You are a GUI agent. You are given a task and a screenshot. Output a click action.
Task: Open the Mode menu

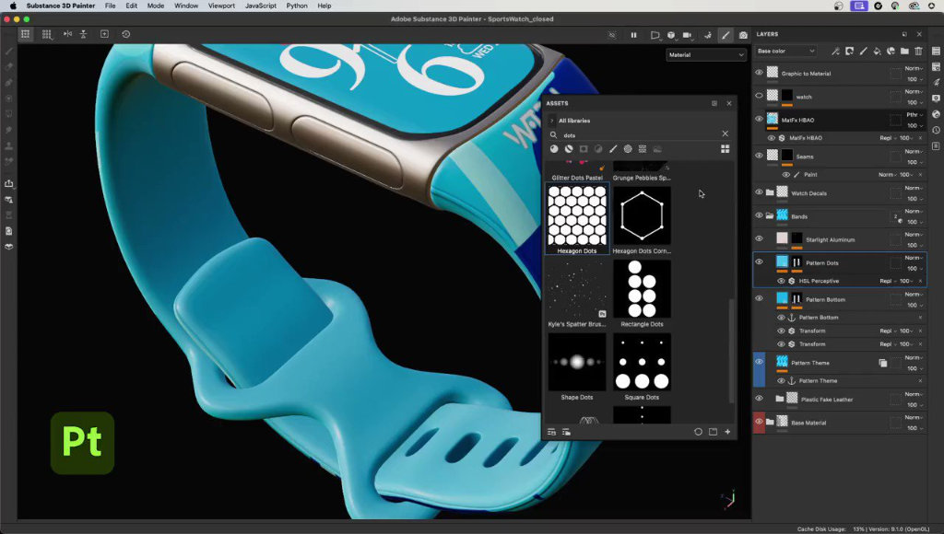[x=155, y=6]
